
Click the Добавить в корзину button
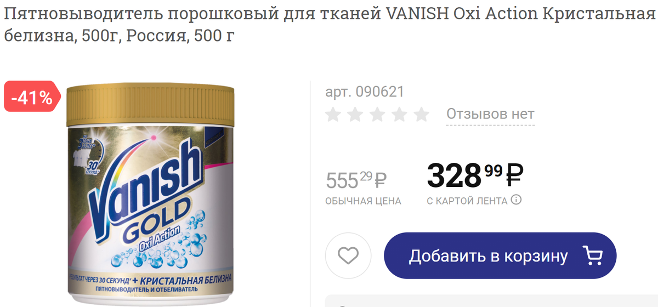pos(500,255)
